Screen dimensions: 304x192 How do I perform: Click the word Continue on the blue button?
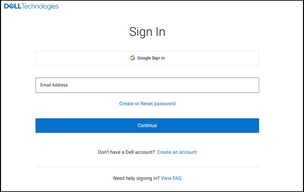point(147,126)
